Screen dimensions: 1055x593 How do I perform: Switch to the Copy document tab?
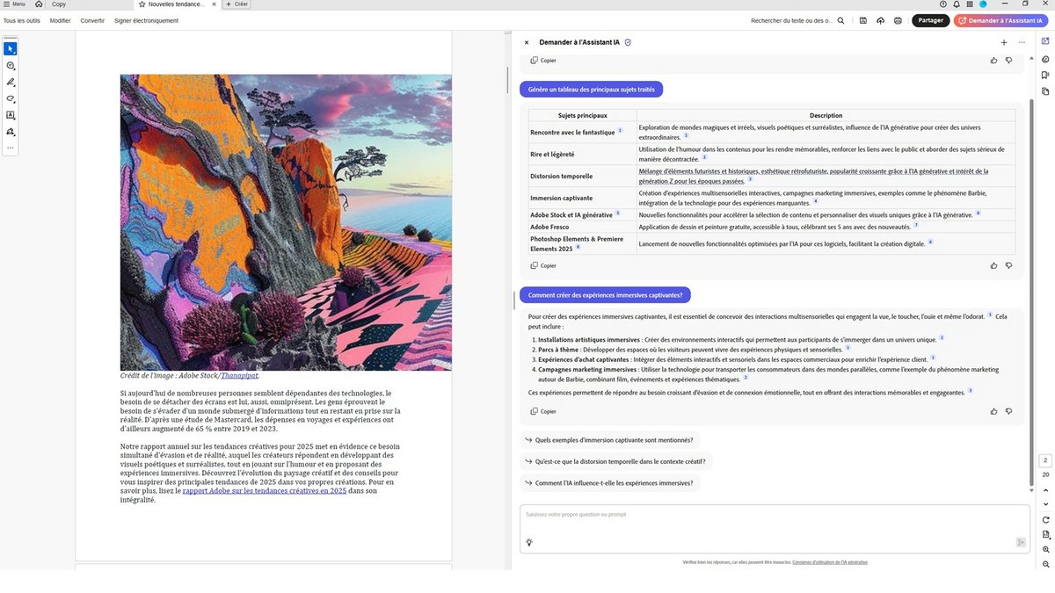click(x=59, y=4)
